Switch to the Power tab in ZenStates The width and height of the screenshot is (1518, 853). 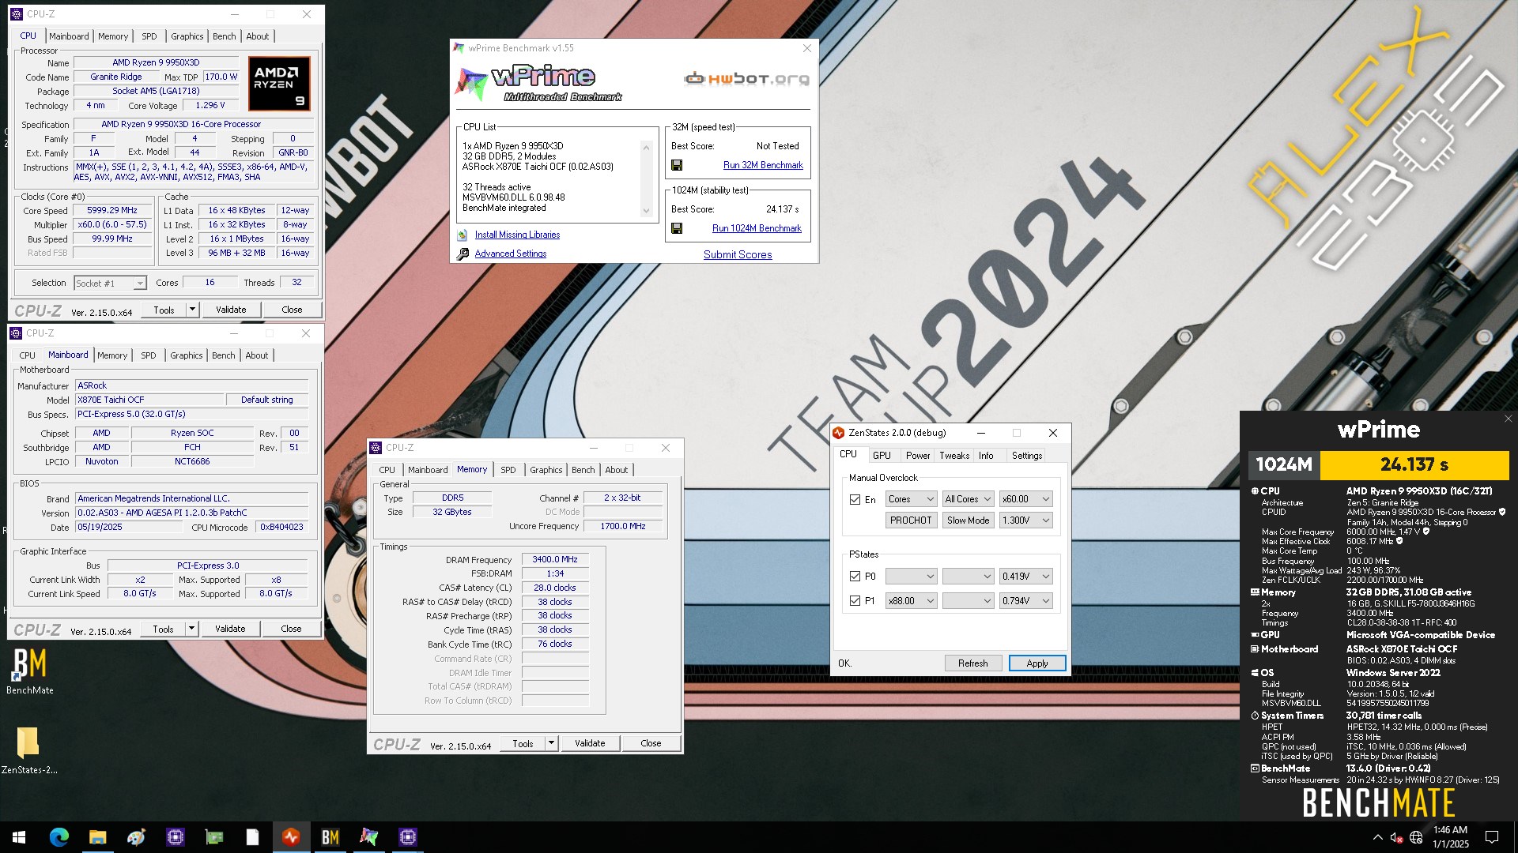pyautogui.click(x=917, y=456)
